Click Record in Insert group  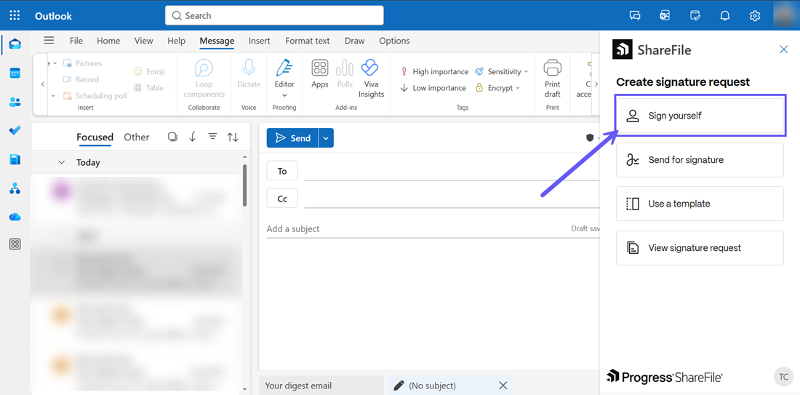coord(81,79)
